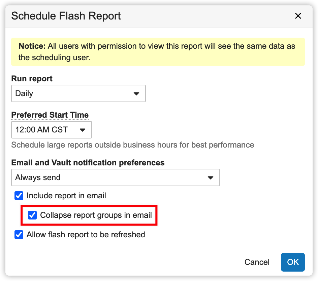Click the Always send dropdown arrow
The height and width of the screenshot is (281, 318).
211,178
